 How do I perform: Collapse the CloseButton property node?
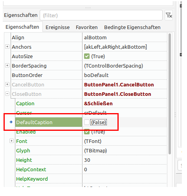pos(7,94)
